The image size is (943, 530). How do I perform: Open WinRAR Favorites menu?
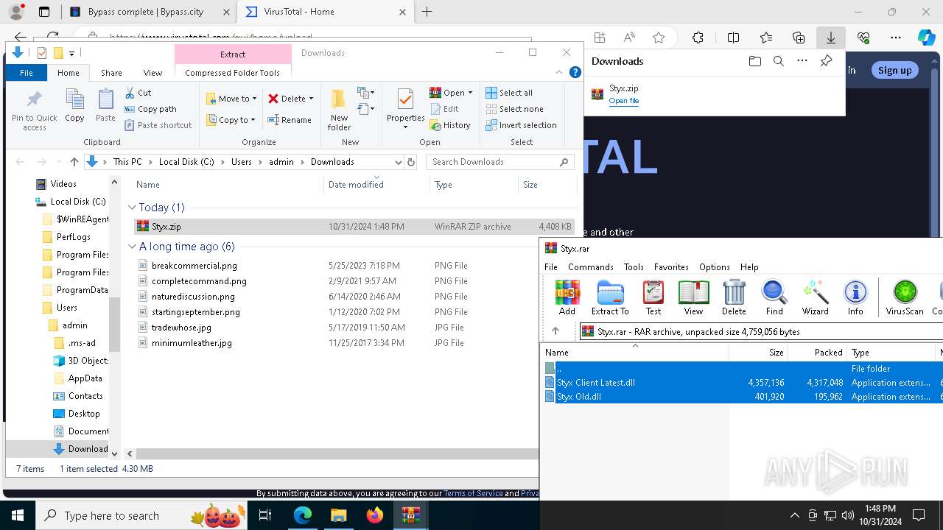671,267
